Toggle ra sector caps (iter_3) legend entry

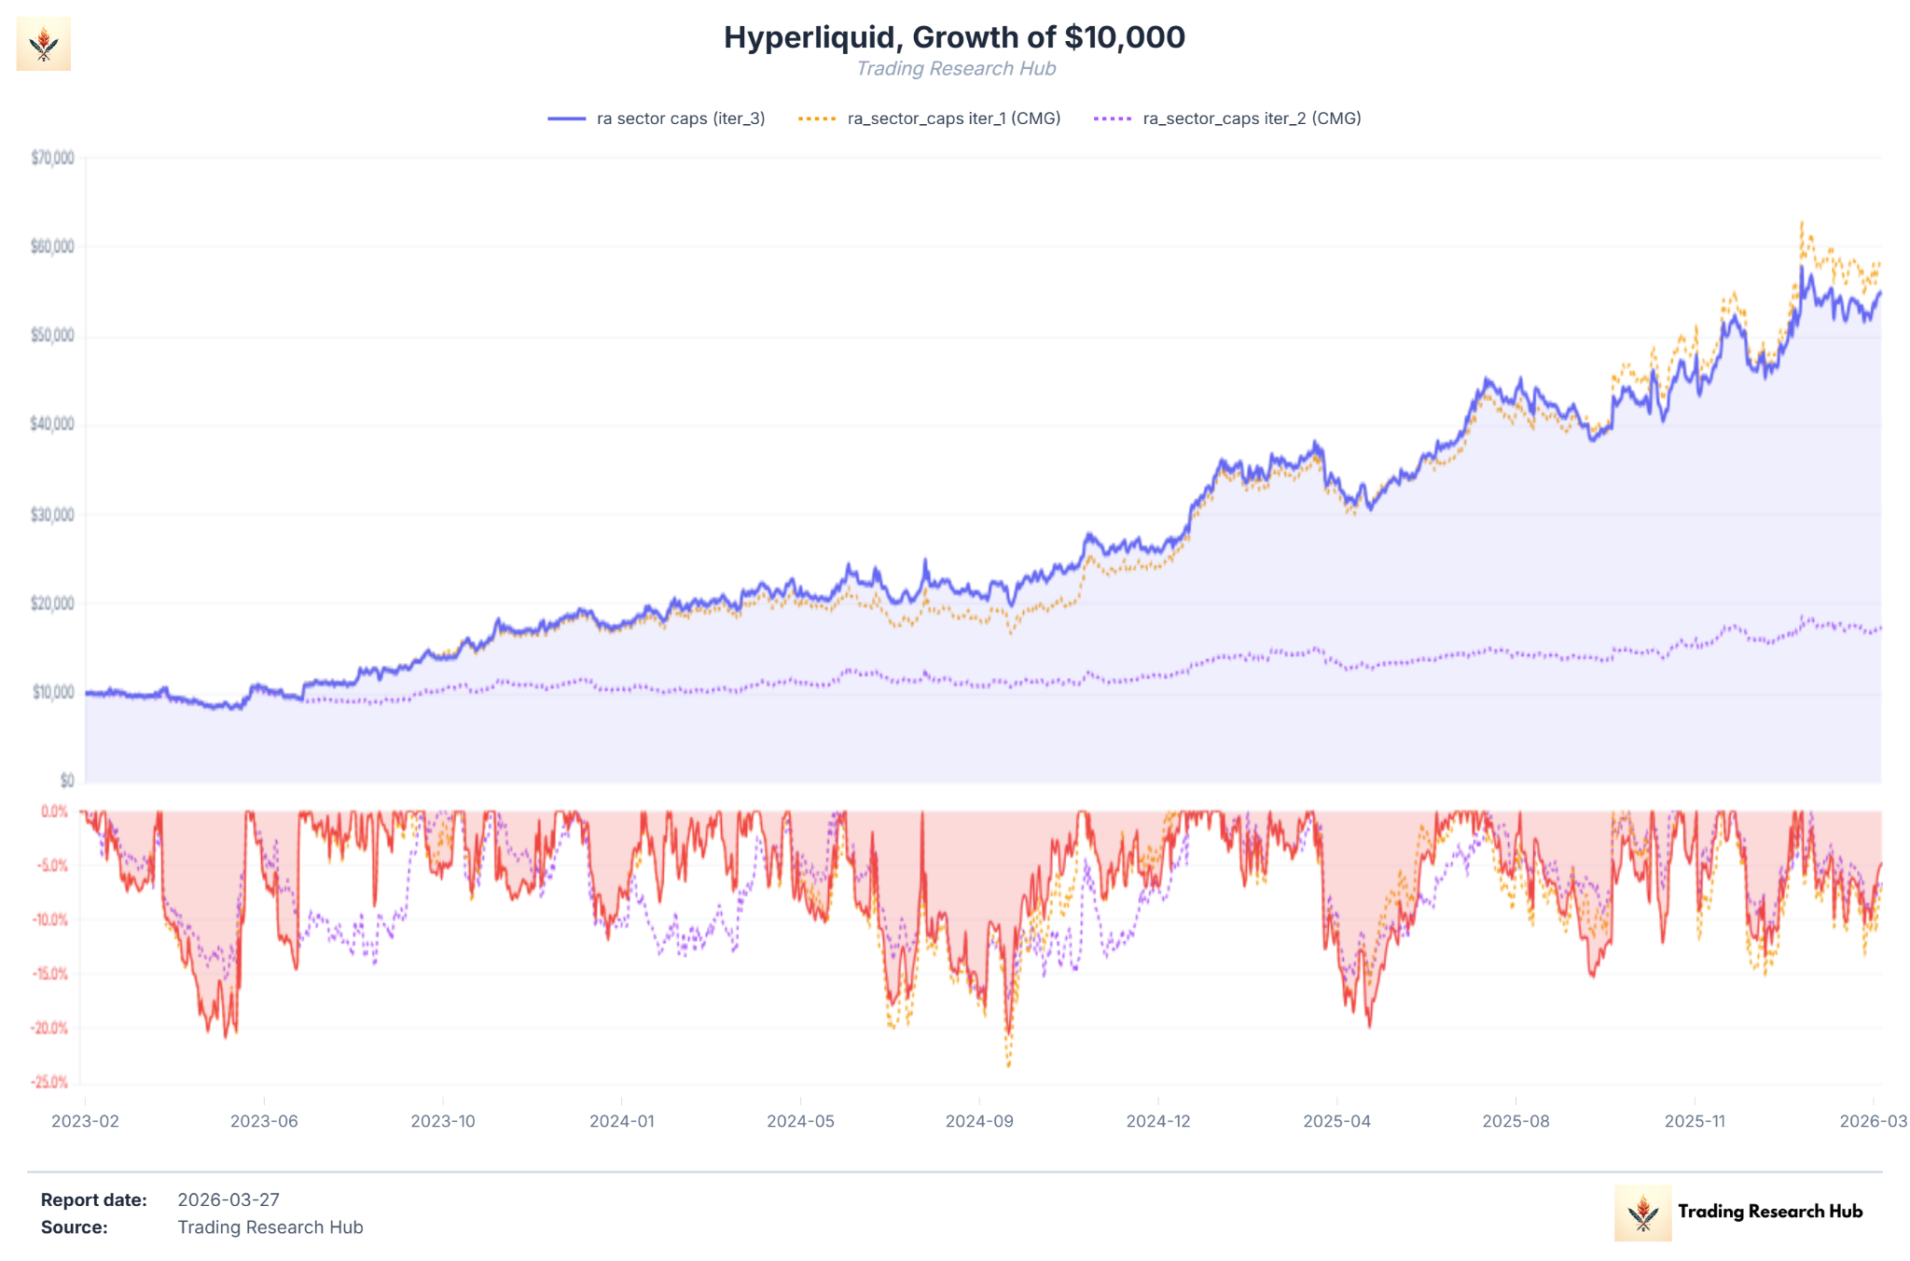(x=680, y=118)
